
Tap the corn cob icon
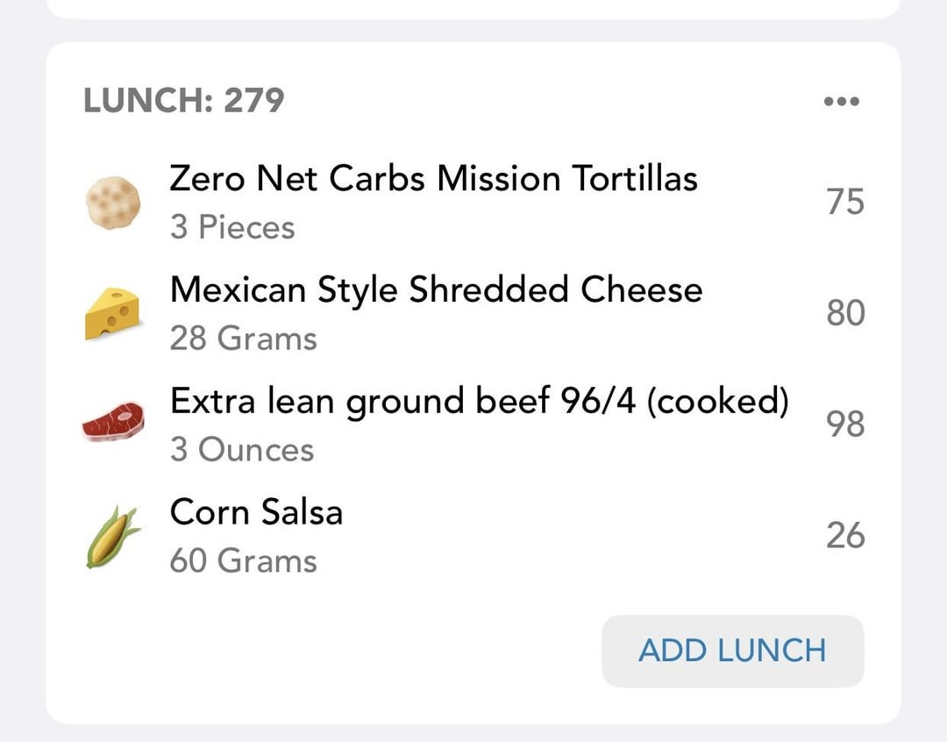[x=112, y=537]
